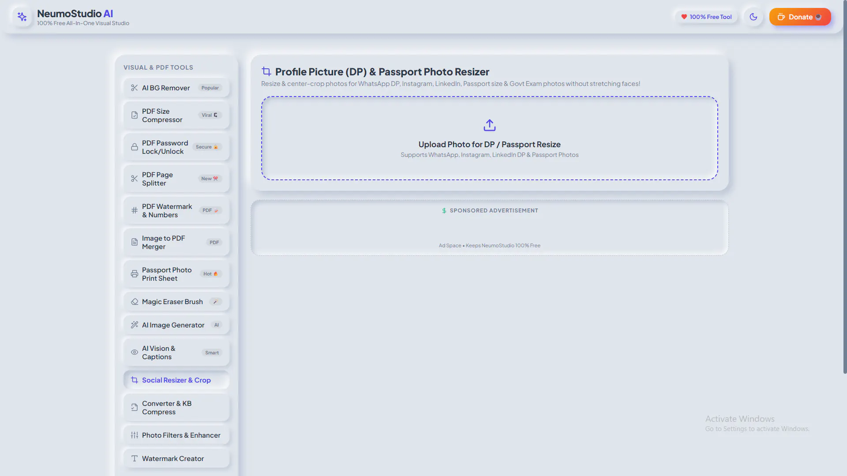Click the PDF badge on Image to PDF Merger
The height and width of the screenshot is (476, 847).
[214, 242]
